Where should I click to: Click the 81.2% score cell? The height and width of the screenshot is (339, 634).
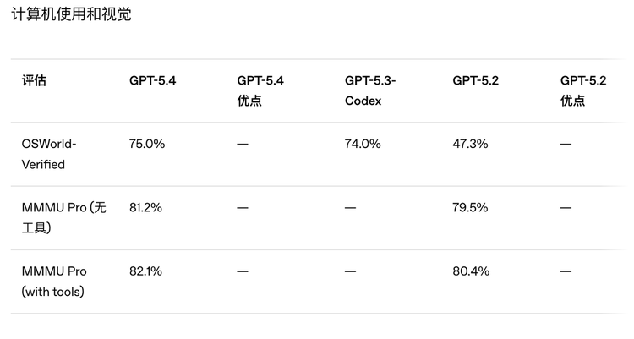coord(146,208)
